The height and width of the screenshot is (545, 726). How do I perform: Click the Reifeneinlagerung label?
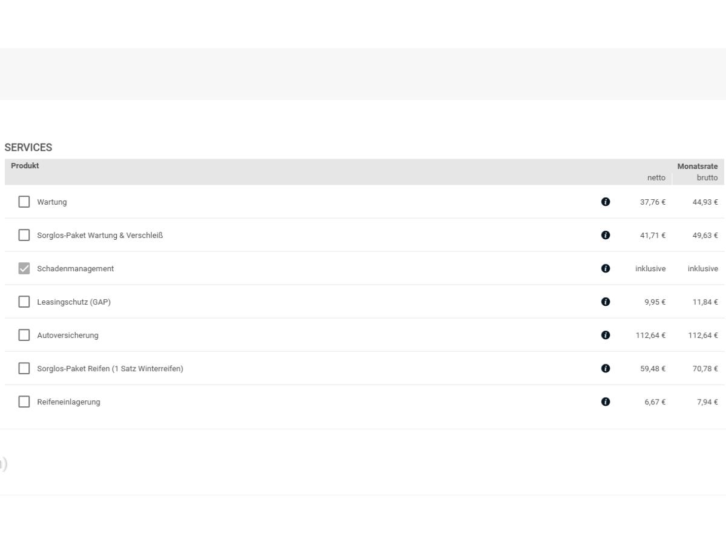(x=69, y=402)
